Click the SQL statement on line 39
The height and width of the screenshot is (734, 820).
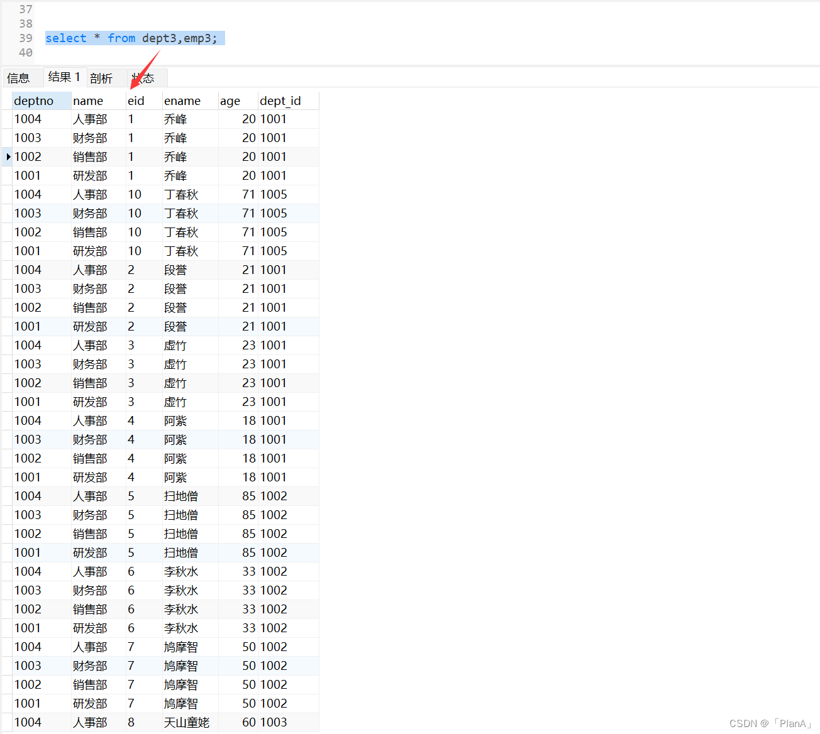pos(131,38)
